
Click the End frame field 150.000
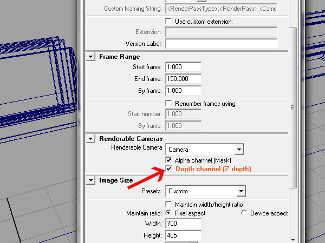184,79
